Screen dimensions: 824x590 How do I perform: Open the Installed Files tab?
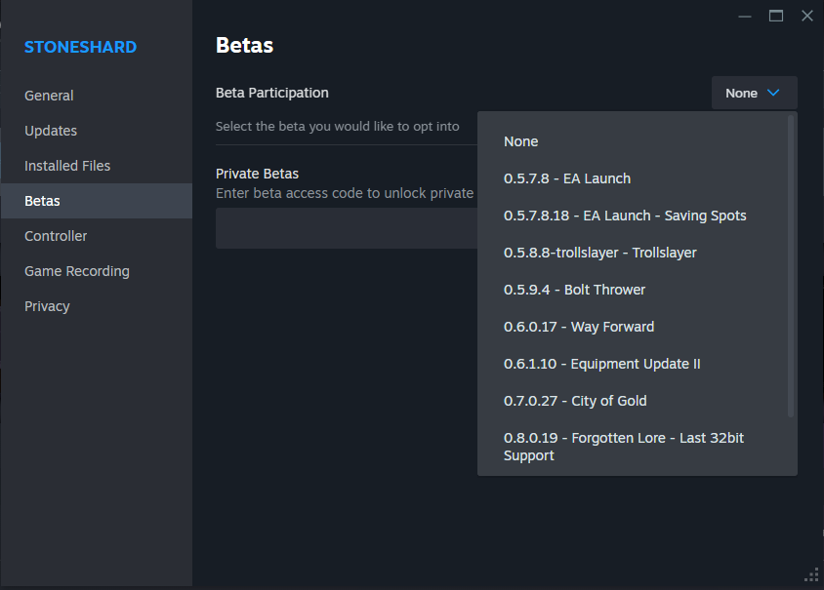click(97, 166)
